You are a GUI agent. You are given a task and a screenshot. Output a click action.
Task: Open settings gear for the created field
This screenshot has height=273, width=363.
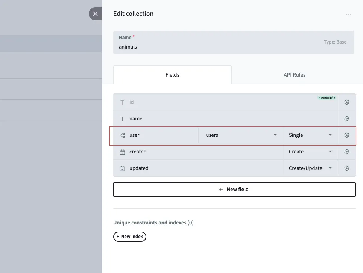pos(346,152)
